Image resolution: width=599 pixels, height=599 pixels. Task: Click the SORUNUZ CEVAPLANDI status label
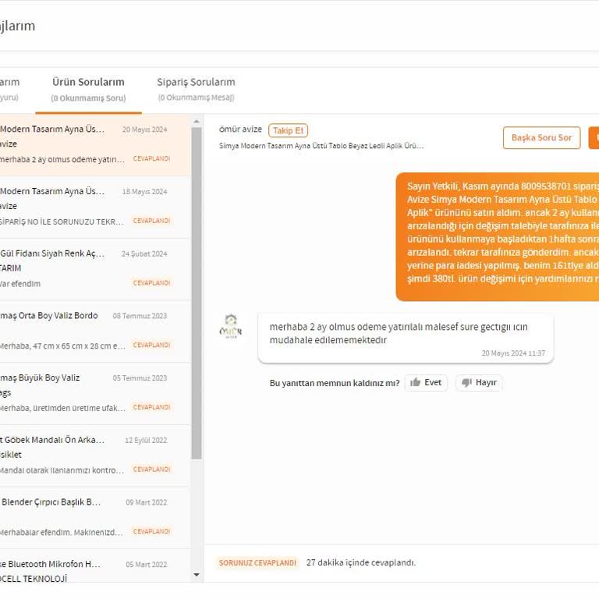(x=257, y=562)
